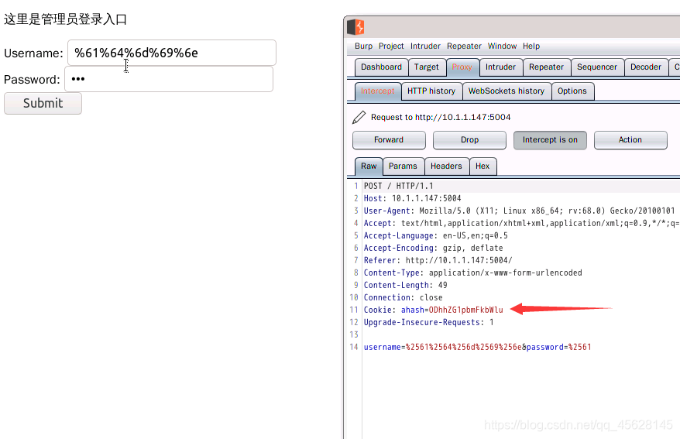Open the Project menu
This screenshot has width=680, height=439.
[x=391, y=46]
